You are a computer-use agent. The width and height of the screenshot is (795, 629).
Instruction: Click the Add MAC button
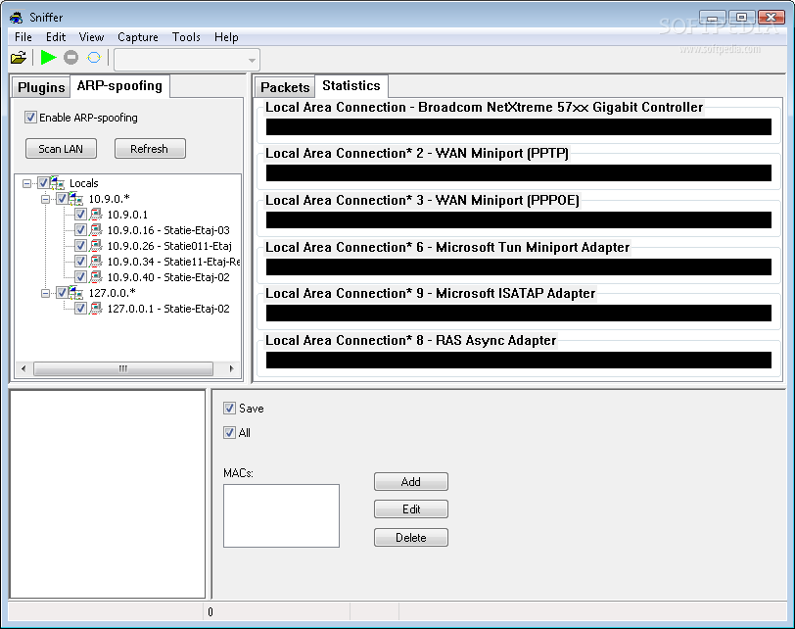click(410, 481)
